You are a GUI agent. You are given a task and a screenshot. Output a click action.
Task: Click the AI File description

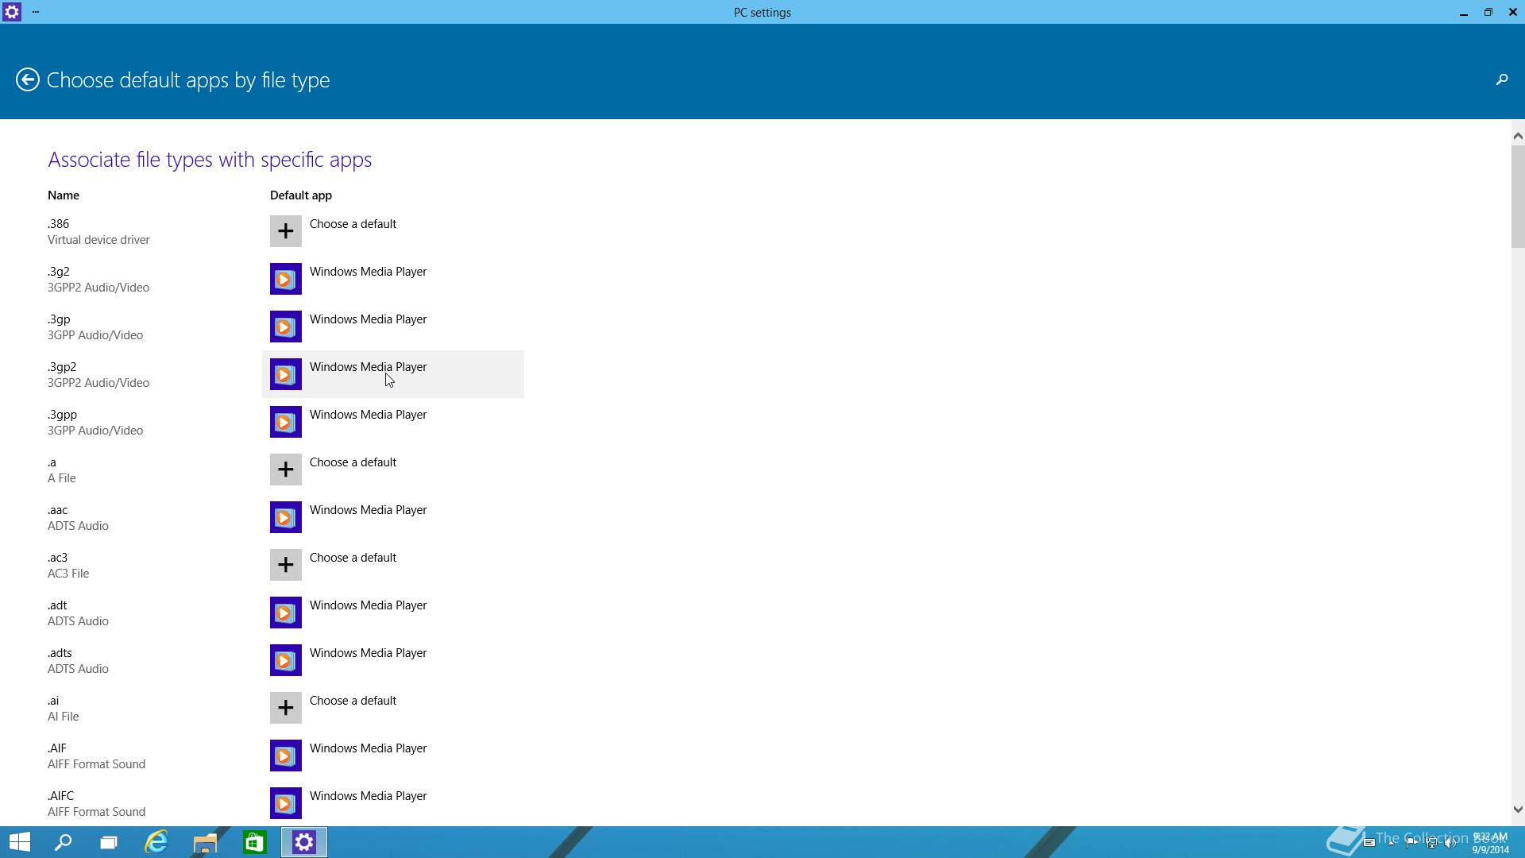pyautogui.click(x=63, y=717)
